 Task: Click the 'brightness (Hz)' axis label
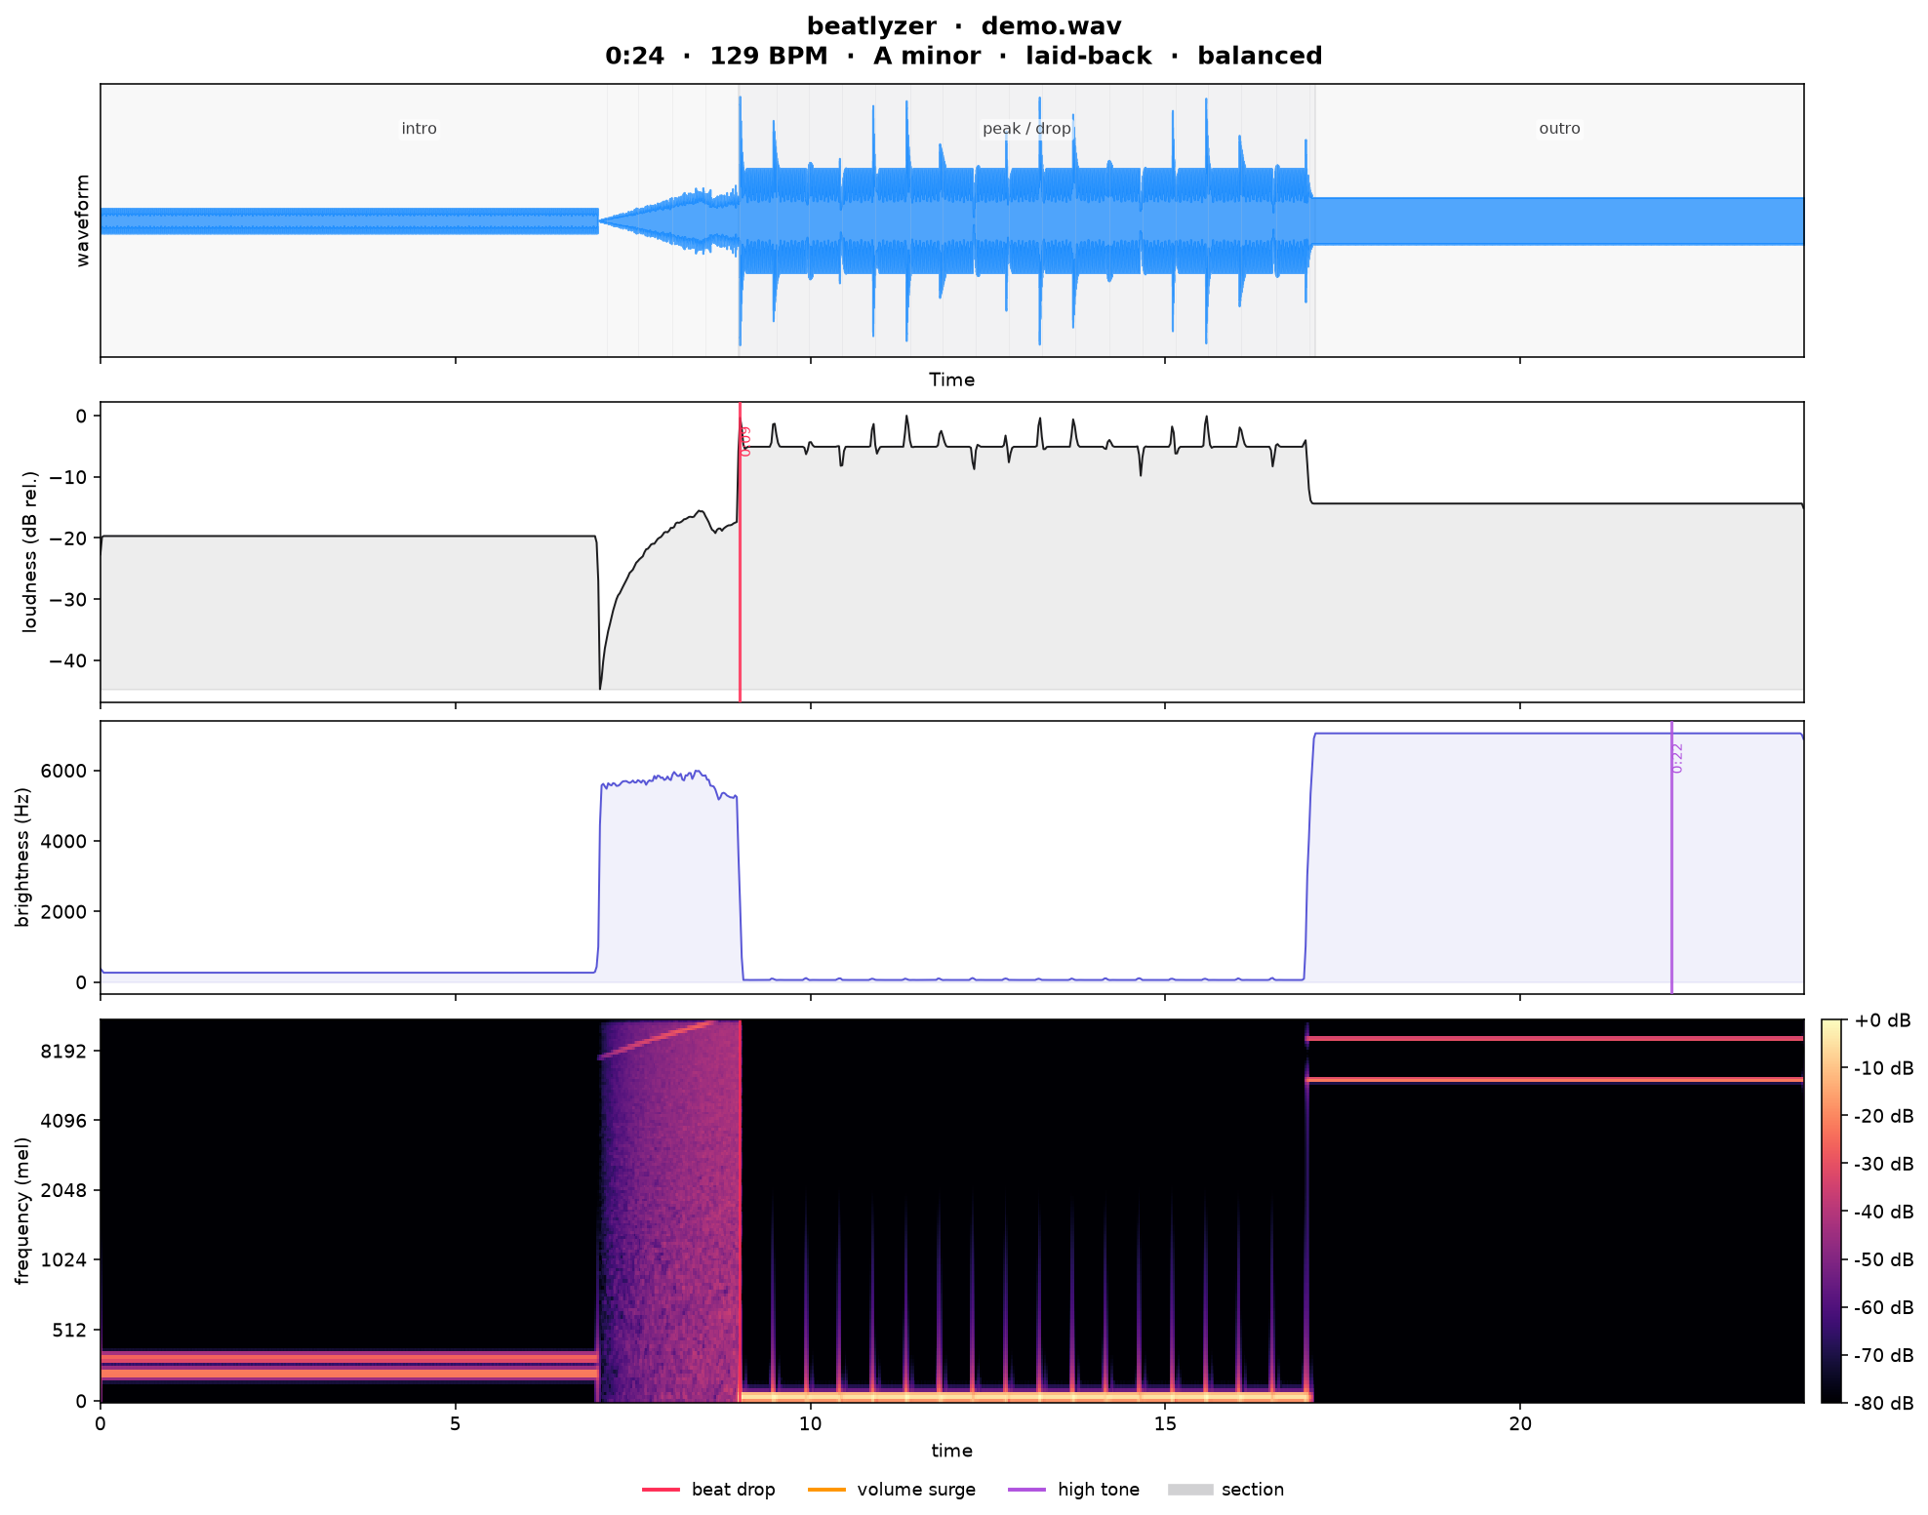[x=22, y=857]
